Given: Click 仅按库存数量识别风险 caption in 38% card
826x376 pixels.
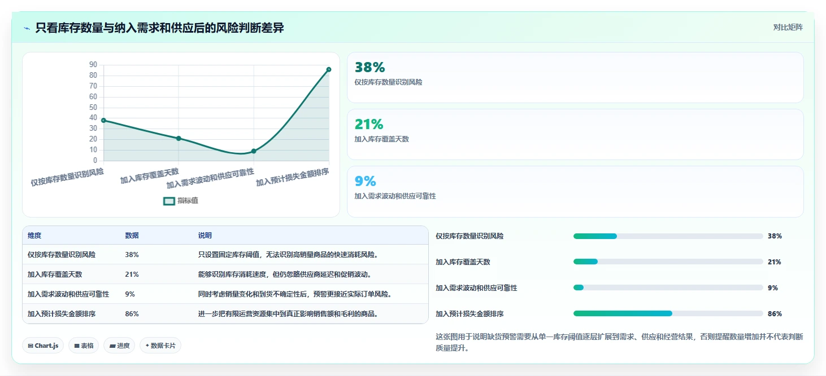Looking at the screenshot, I should (388, 82).
